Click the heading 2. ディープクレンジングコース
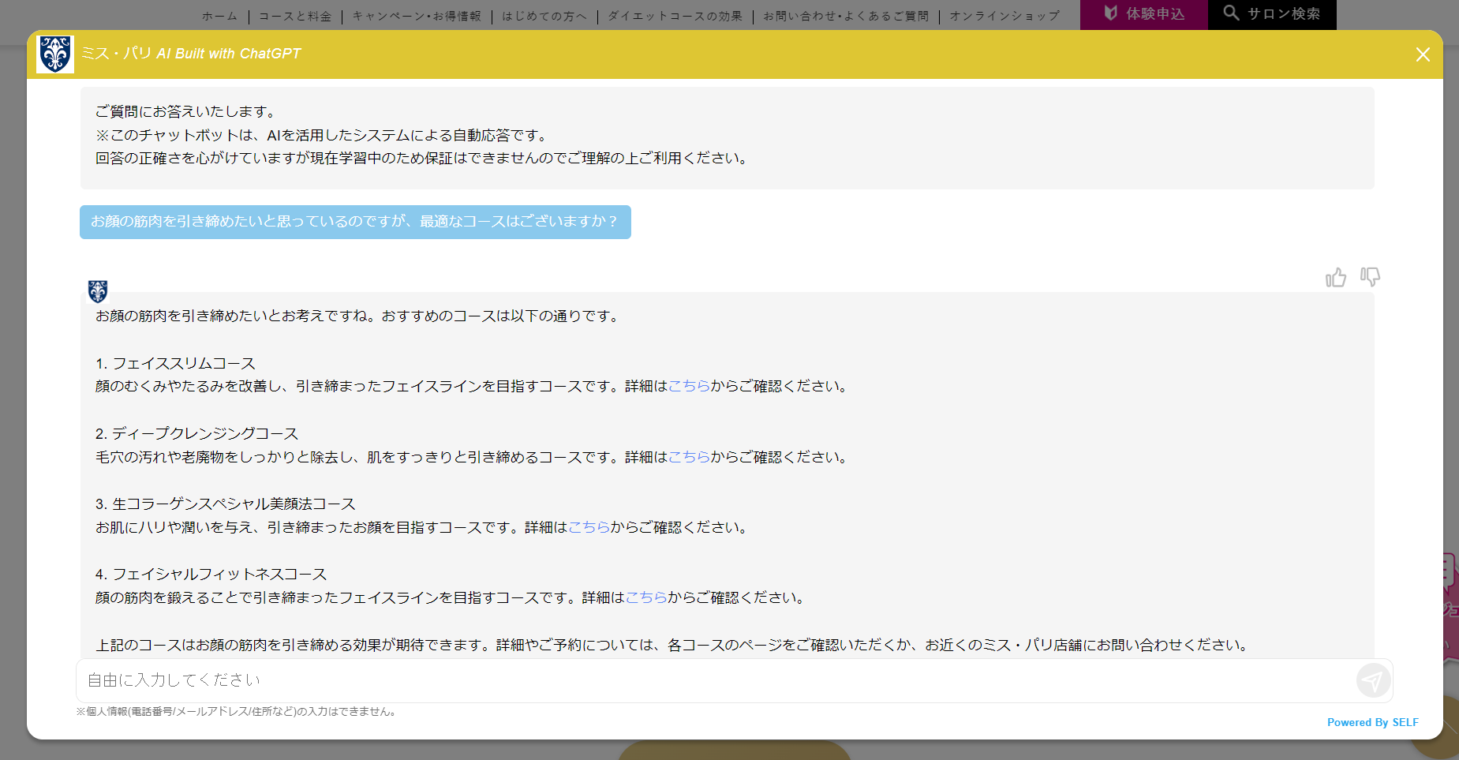This screenshot has width=1459, height=760. point(196,433)
